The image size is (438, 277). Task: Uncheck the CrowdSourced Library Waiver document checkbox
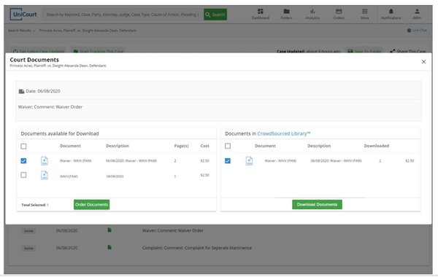click(228, 161)
